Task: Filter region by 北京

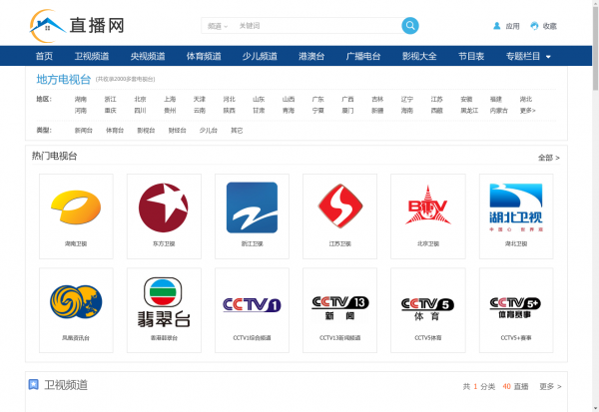Action: pyautogui.click(x=140, y=100)
